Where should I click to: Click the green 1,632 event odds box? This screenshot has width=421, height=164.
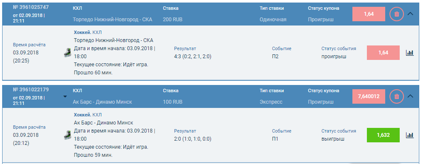[x=383, y=135]
